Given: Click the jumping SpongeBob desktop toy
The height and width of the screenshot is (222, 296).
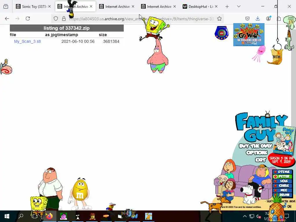Looking at the screenshot, I should [x=154, y=28].
